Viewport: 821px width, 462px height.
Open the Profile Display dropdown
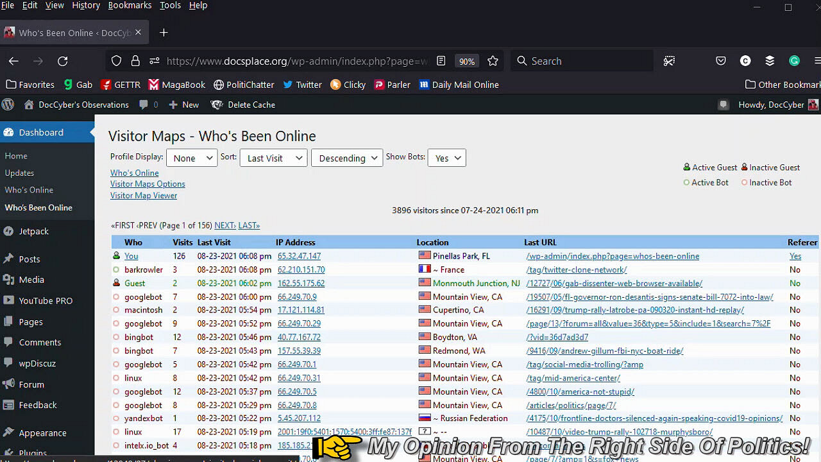pos(192,158)
